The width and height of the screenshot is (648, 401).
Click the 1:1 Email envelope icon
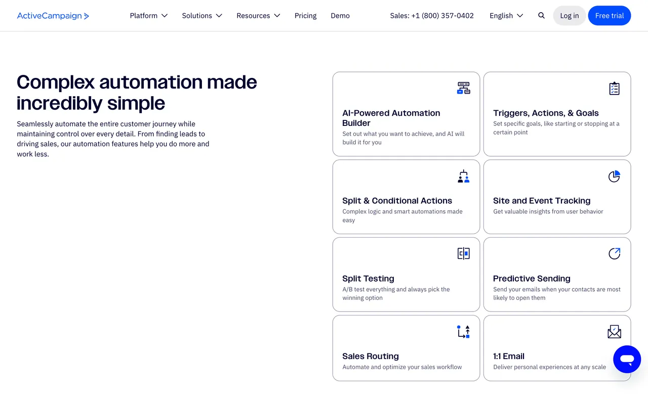point(614,332)
